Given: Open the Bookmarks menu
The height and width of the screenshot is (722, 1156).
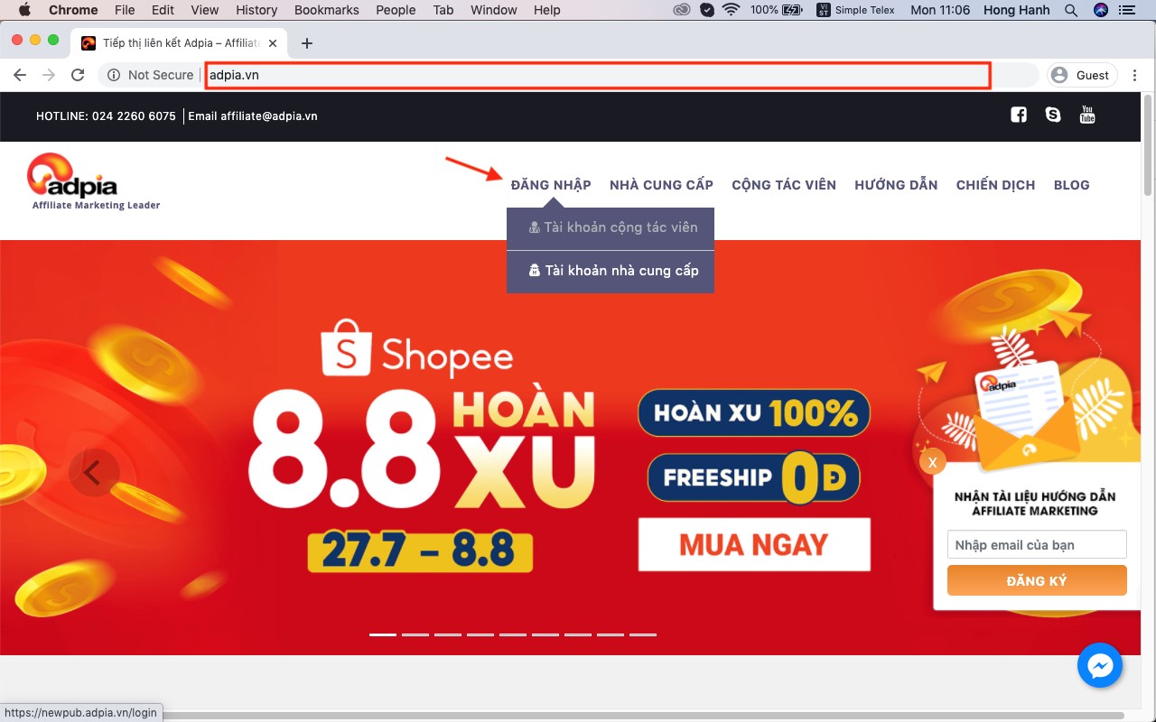Looking at the screenshot, I should click(327, 10).
